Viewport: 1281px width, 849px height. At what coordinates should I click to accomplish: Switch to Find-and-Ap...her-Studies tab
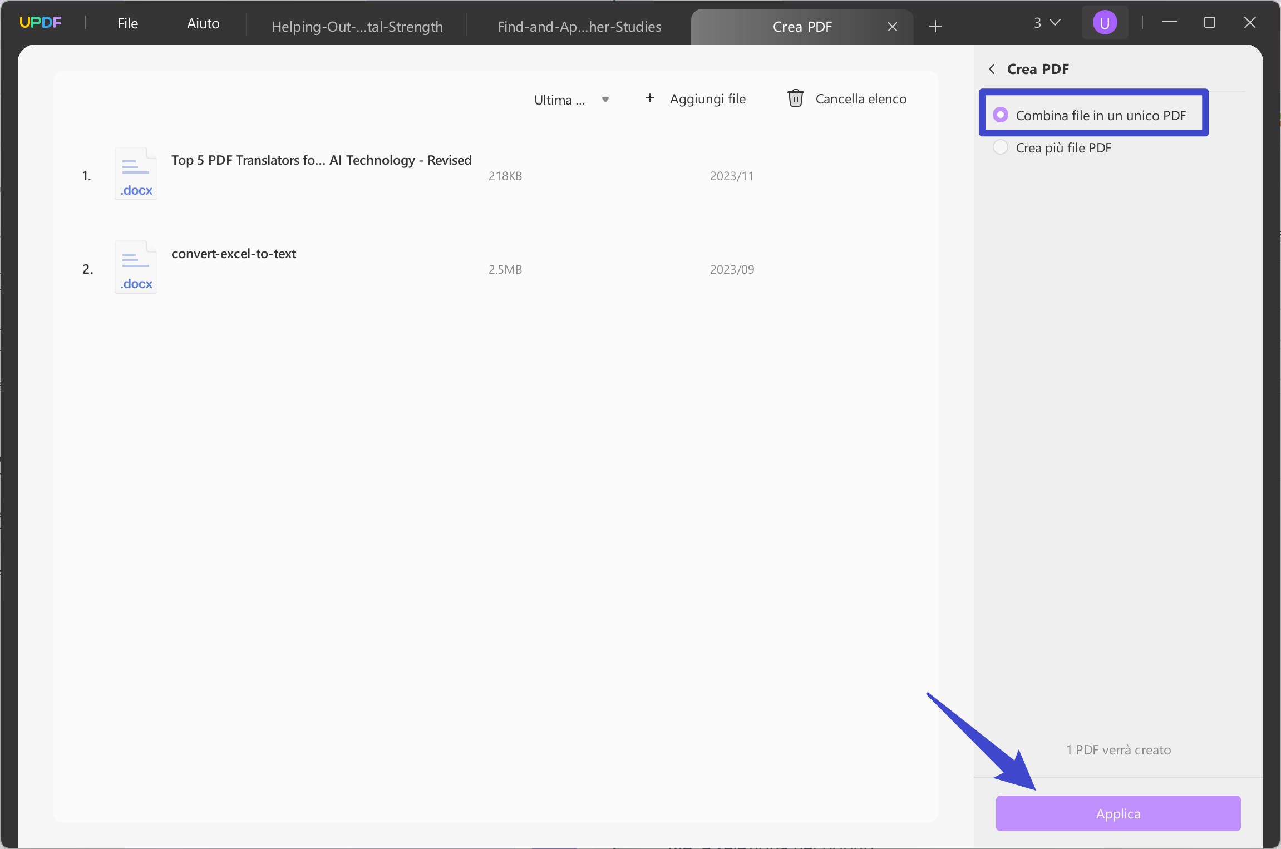(x=579, y=26)
